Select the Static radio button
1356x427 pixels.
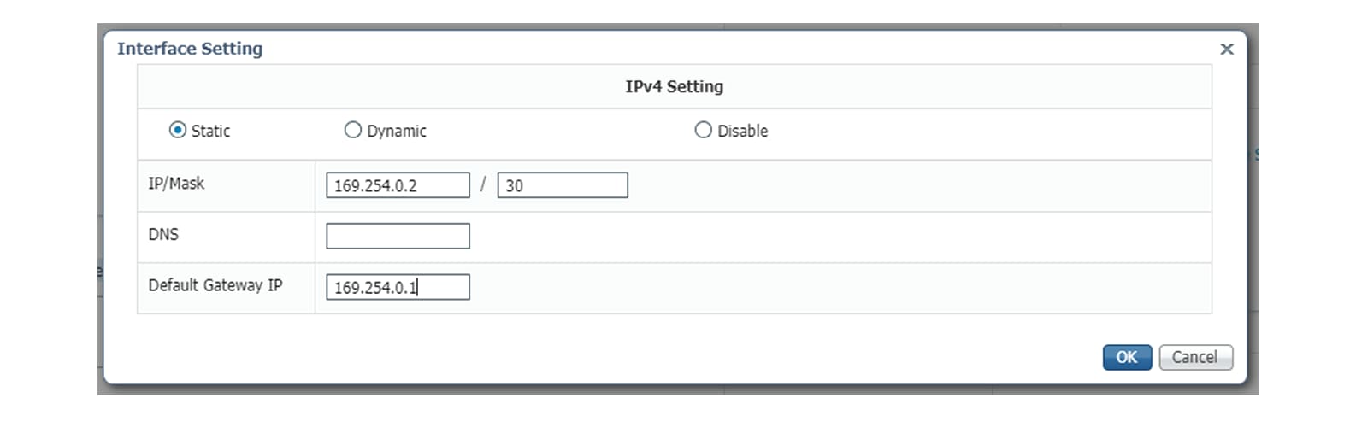[x=178, y=130]
